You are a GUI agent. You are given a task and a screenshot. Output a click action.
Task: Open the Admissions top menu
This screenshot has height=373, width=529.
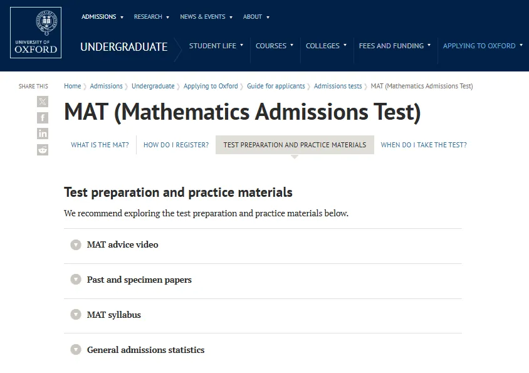[x=102, y=16]
